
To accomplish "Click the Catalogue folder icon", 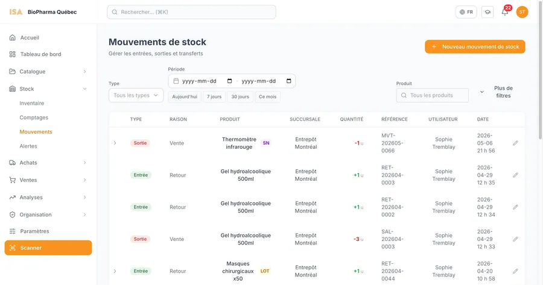I will (13, 71).
